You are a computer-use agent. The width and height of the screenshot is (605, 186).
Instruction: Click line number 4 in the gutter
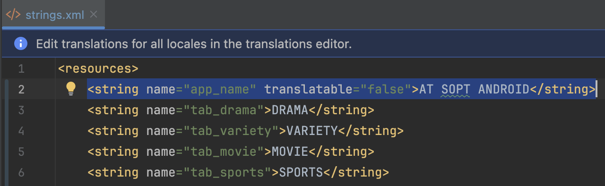click(21, 131)
